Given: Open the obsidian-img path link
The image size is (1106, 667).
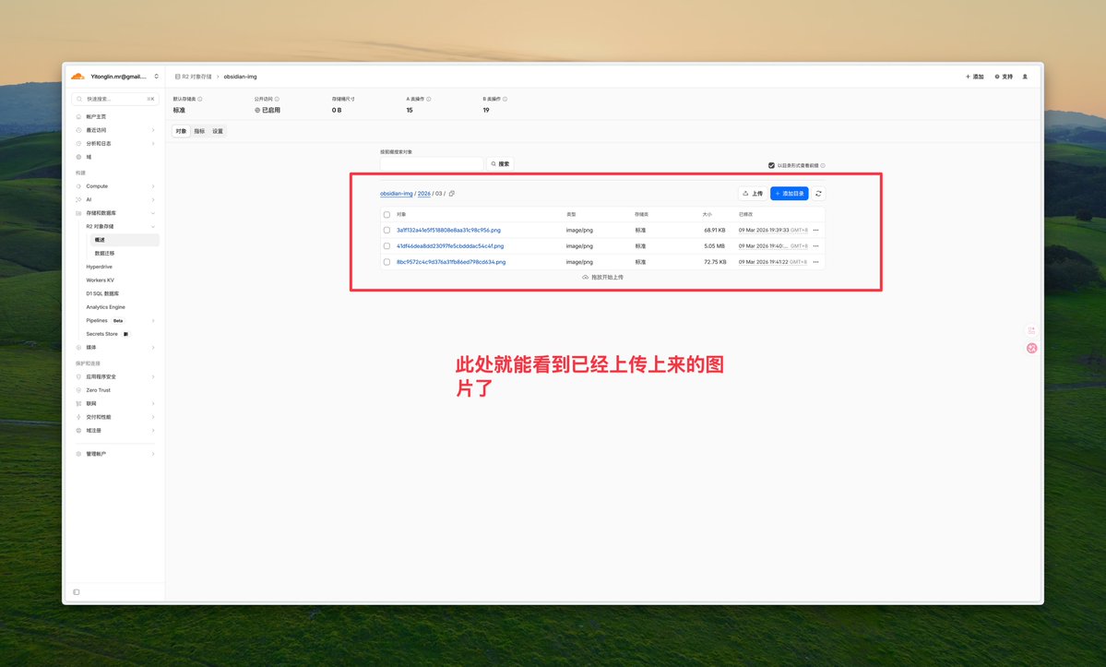Looking at the screenshot, I should click(x=397, y=193).
